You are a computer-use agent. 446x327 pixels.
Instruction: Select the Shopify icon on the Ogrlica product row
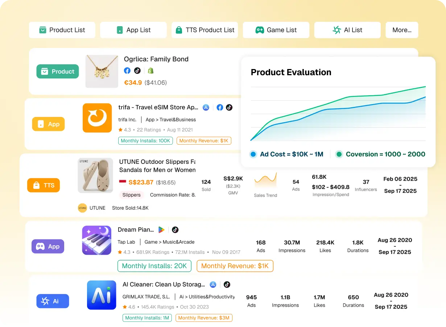click(150, 70)
